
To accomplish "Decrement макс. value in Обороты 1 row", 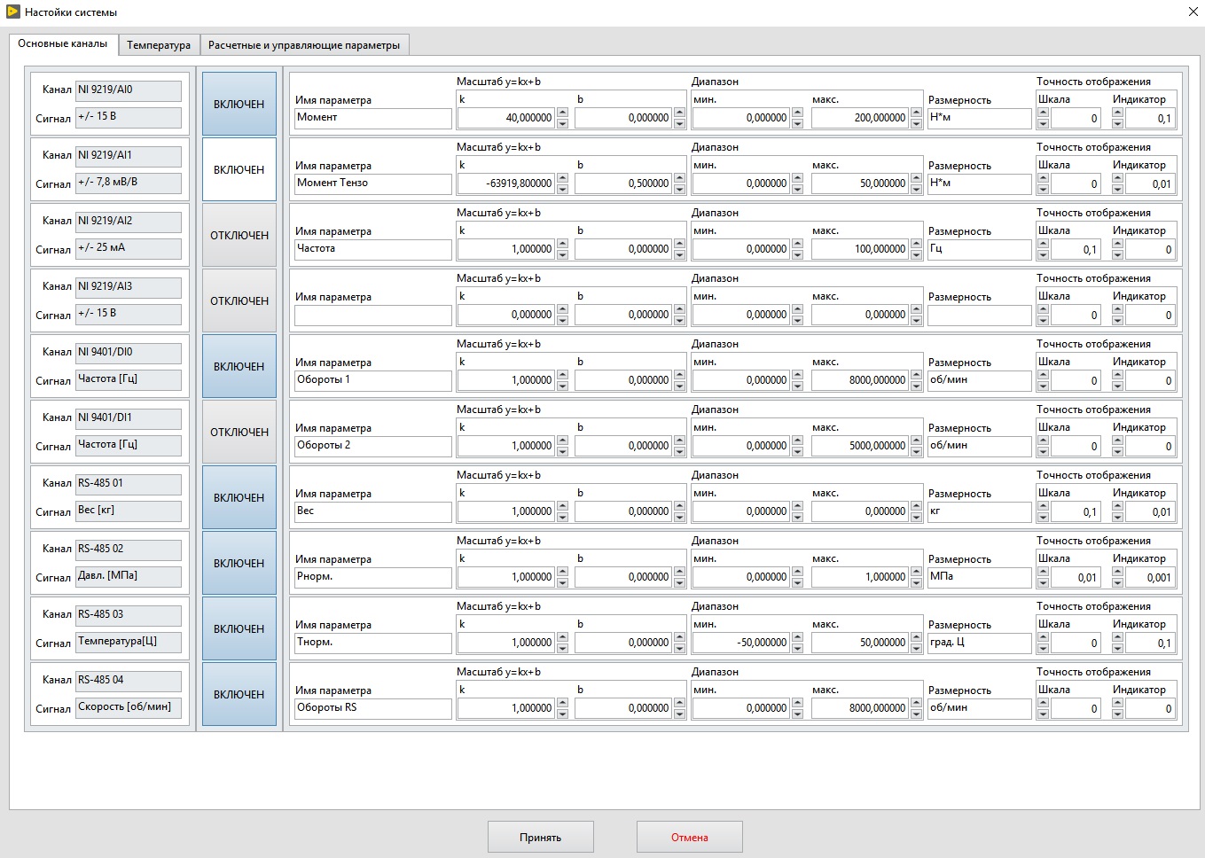I will tap(916, 385).
